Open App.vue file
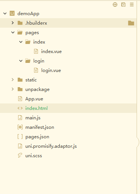Viewport: 140px width, 194px height. [34, 99]
